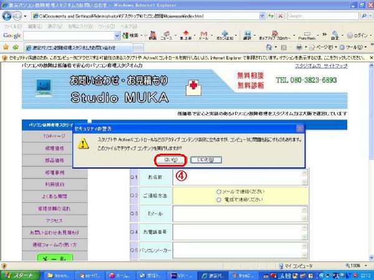Open the アクセス sidebar link
The width and height of the screenshot is (374, 280).
pos(55,221)
